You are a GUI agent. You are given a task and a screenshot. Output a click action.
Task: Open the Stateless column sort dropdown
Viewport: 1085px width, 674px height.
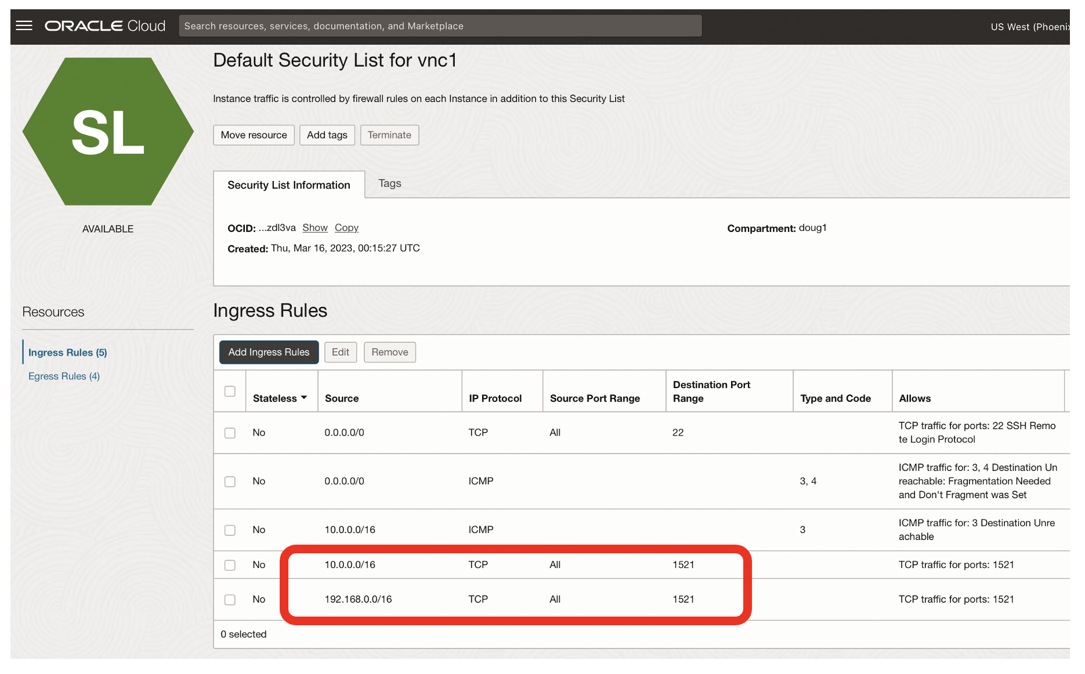click(304, 398)
